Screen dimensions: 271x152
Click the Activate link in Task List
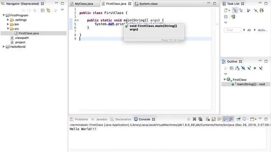click(x=263, y=30)
